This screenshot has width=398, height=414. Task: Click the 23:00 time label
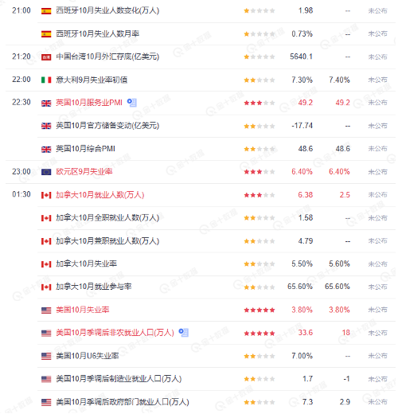(x=21, y=172)
